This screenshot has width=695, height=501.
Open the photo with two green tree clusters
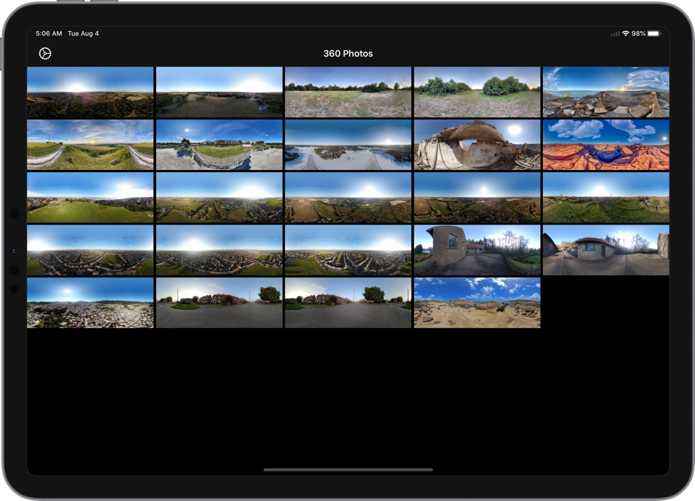click(477, 92)
